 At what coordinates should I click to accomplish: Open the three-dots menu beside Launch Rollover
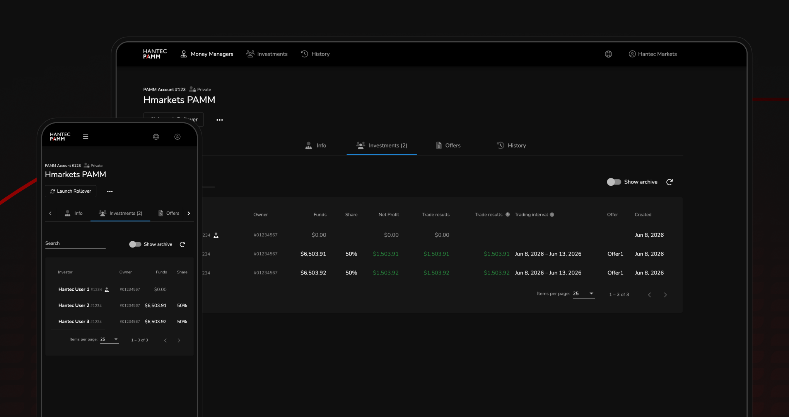(x=110, y=192)
